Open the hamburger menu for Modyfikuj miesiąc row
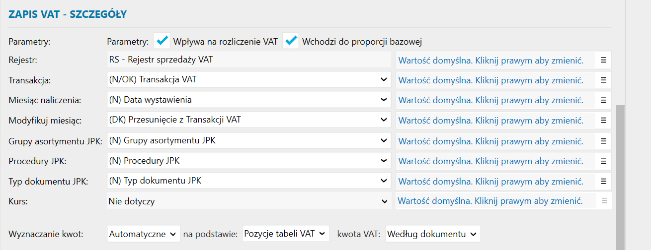 tap(604, 120)
